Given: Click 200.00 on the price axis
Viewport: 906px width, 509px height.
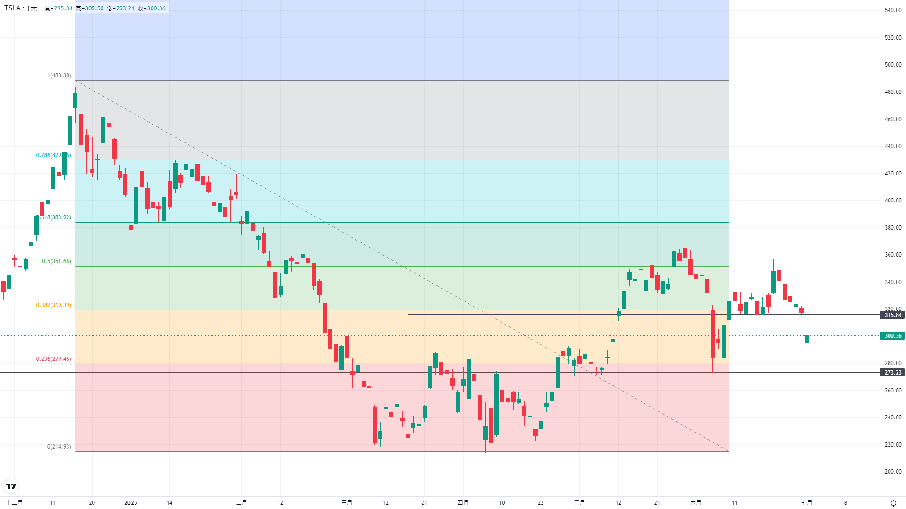Looking at the screenshot, I should [893, 472].
